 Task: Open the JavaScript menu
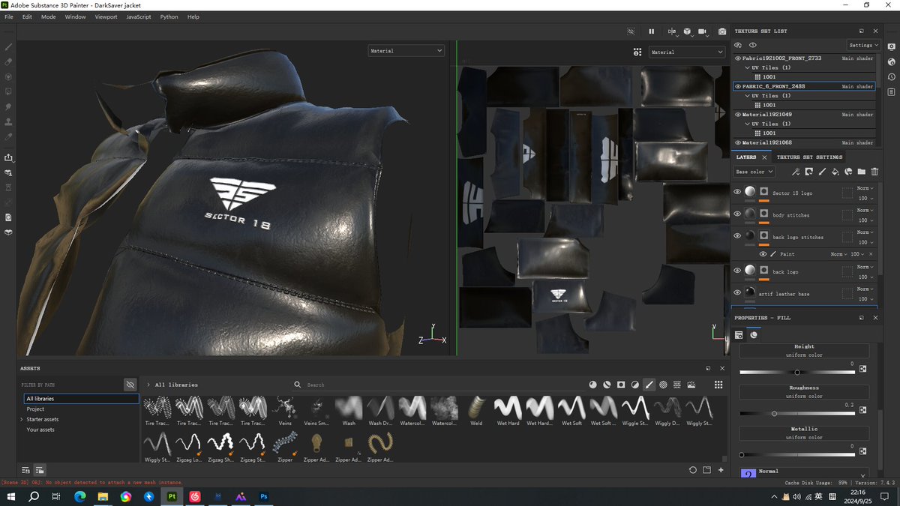[x=139, y=16]
